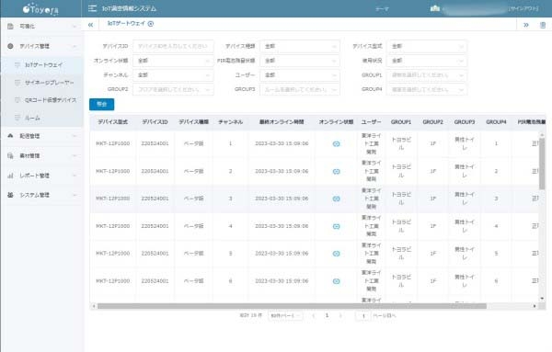Switch to the IoTゲートウェイ tab
552x352 pixels.
[x=126, y=24]
